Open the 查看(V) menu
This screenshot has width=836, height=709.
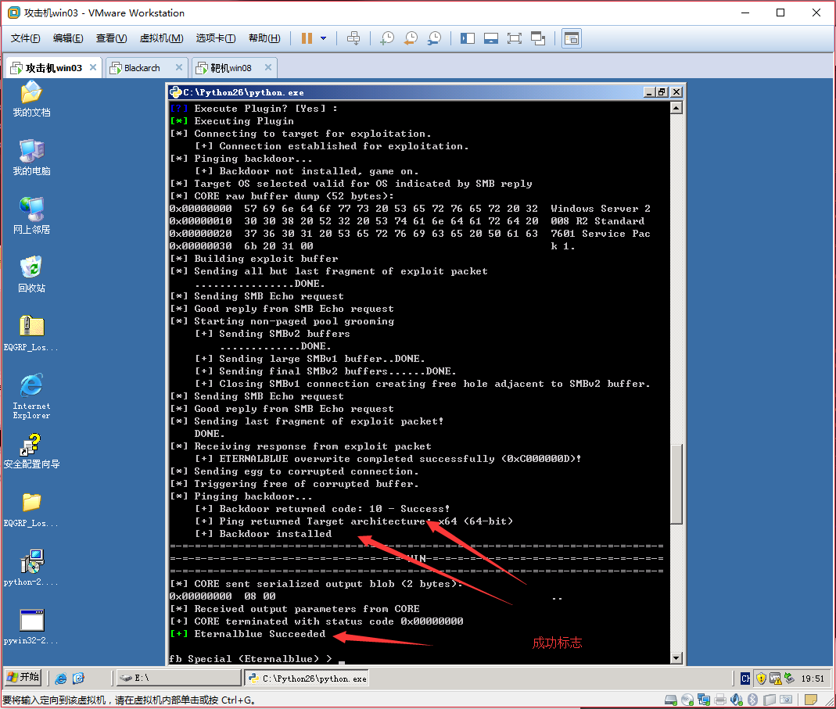(111, 38)
